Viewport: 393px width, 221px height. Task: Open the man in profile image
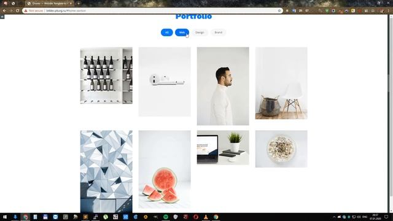[223, 86]
